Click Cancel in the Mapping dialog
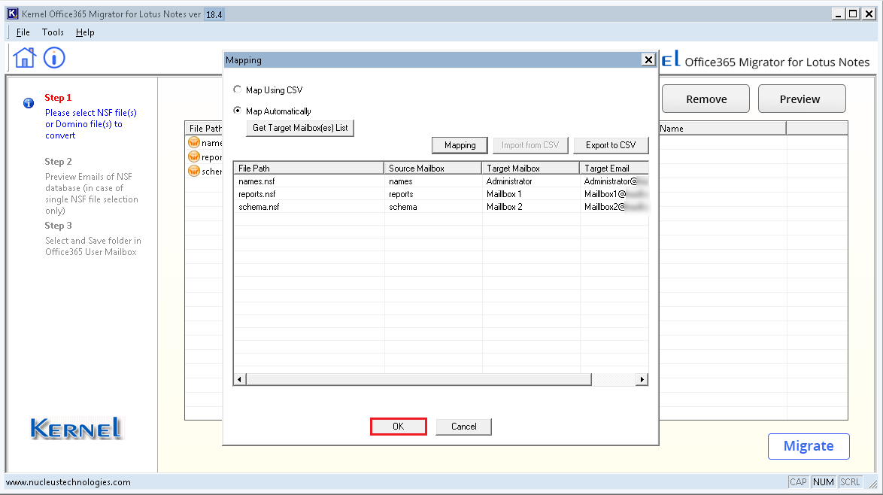The width and height of the screenshot is (883, 495). (463, 427)
